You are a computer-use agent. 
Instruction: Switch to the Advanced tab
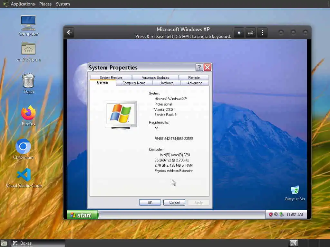(195, 83)
